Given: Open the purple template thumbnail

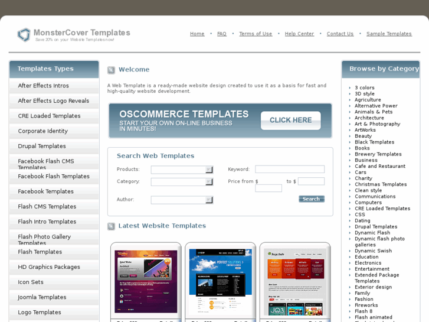Looking at the screenshot, I should point(146,281).
